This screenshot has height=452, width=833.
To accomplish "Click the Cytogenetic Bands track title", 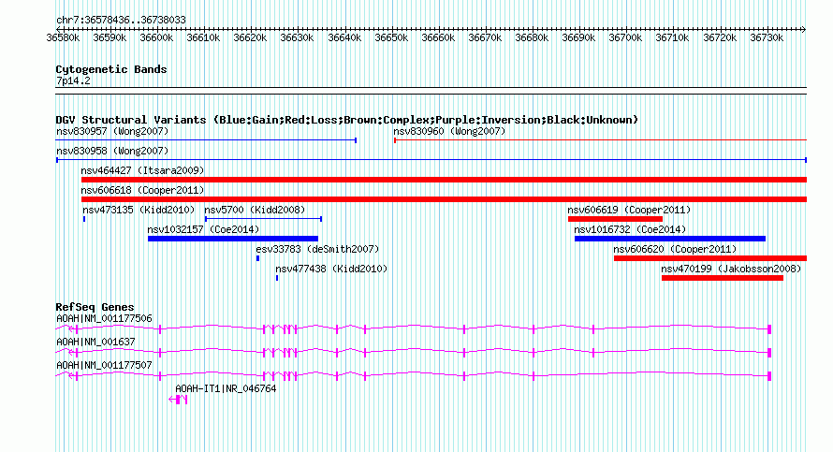I will click(x=111, y=69).
